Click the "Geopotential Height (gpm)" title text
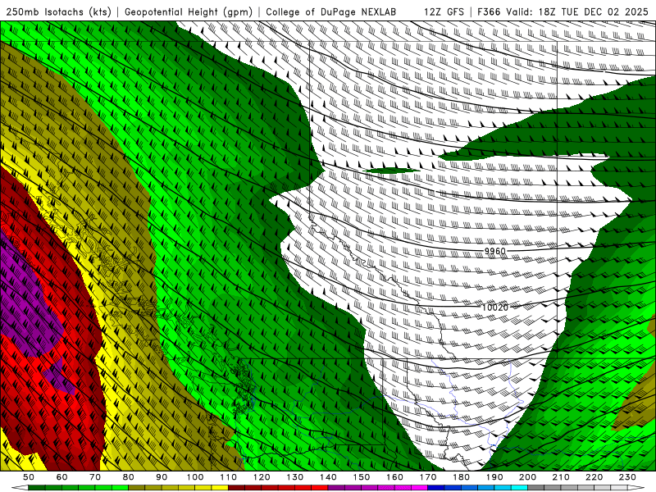The height and width of the screenshot is (492, 656). 189,12
